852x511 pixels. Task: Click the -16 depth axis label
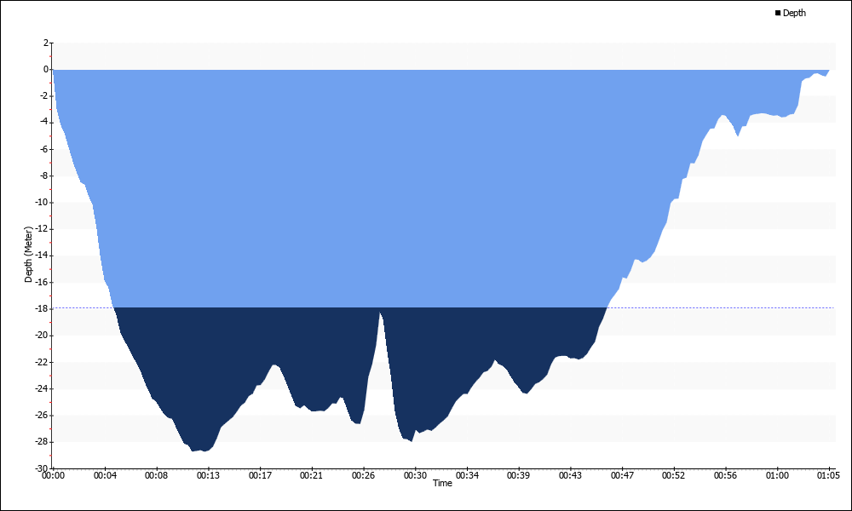click(x=43, y=282)
